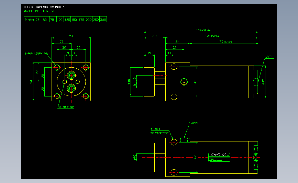Click the '1/8"PT' label beside ø45 dimension

[x=269, y=57]
